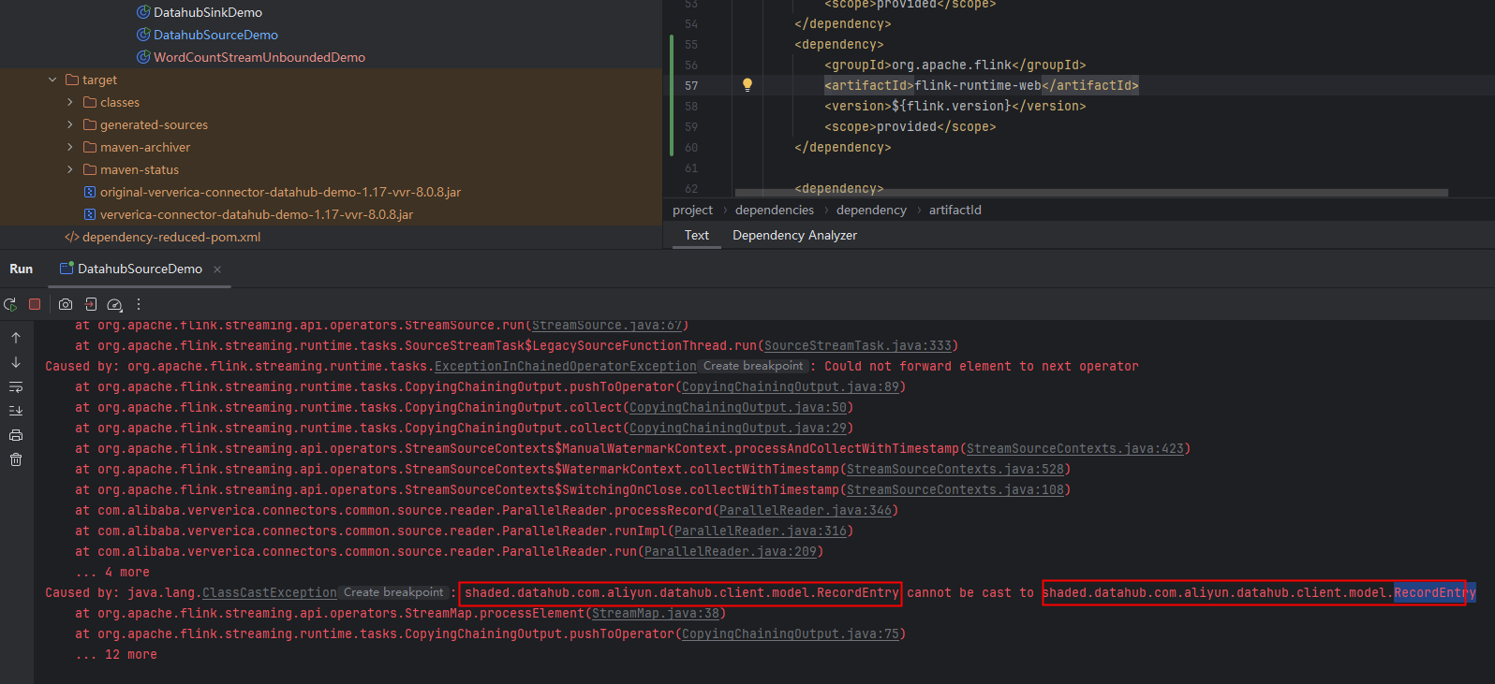Click the dependency breadcrumb
This screenshot has height=684, width=1495.
tap(871, 210)
